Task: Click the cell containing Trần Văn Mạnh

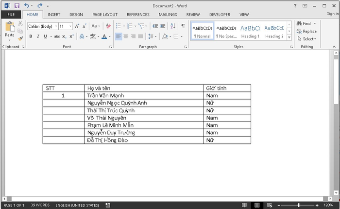Action: coord(144,95)
